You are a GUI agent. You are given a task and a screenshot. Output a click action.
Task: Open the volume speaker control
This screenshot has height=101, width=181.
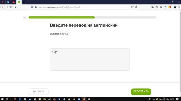(x=164, y=99)
